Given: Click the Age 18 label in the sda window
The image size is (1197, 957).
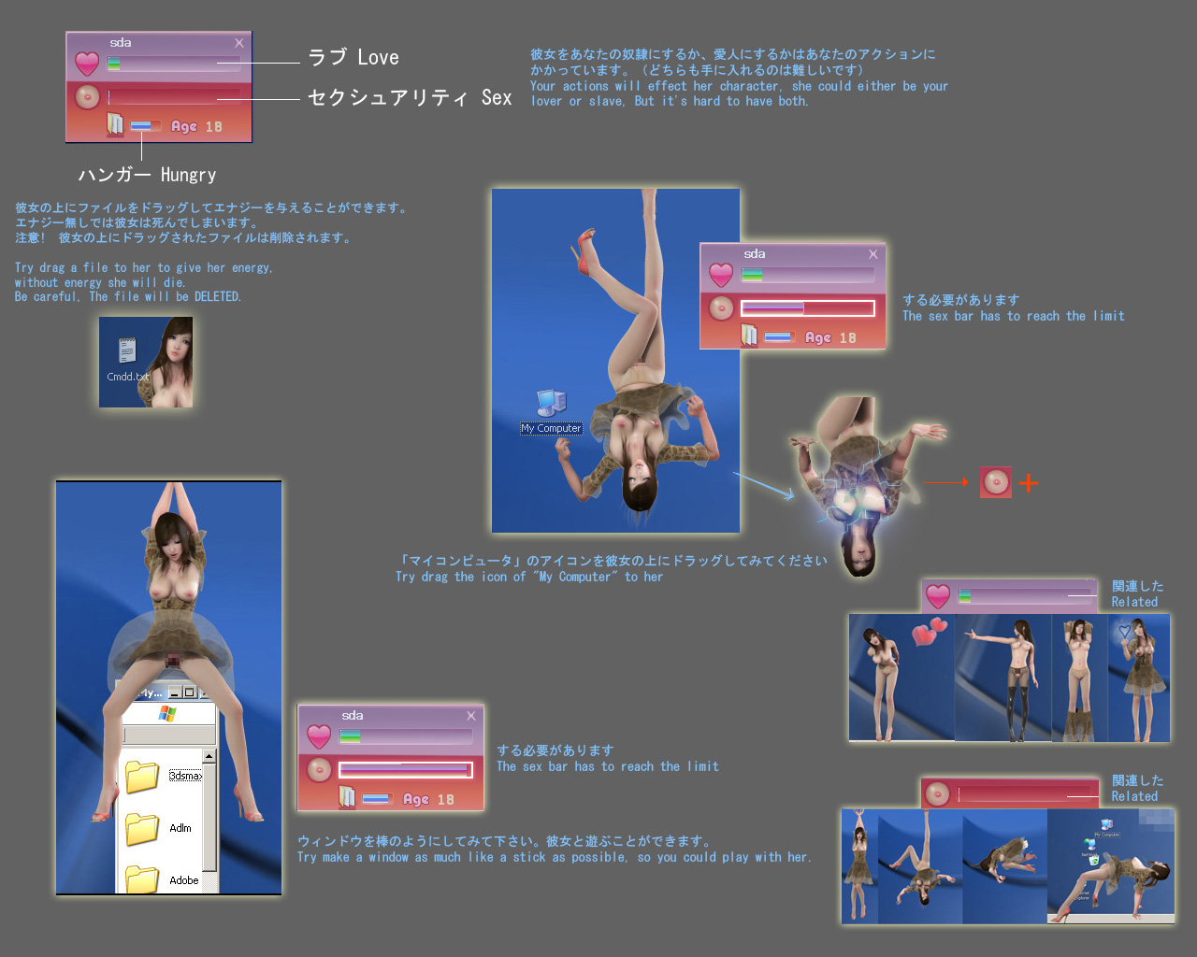Looking at the screenshot, I should click(x=198, y=123).
